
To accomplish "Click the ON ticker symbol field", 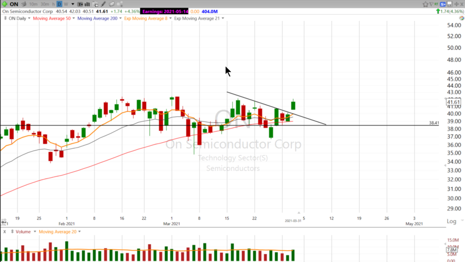I will coord(14,4).
